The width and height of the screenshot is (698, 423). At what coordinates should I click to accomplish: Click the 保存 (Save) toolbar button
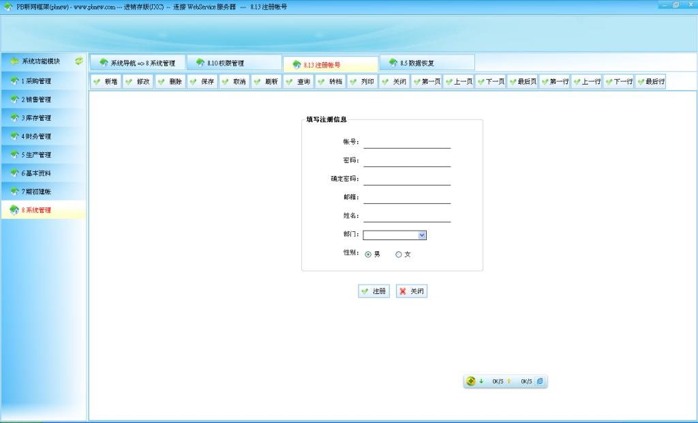tap(202, 82)
